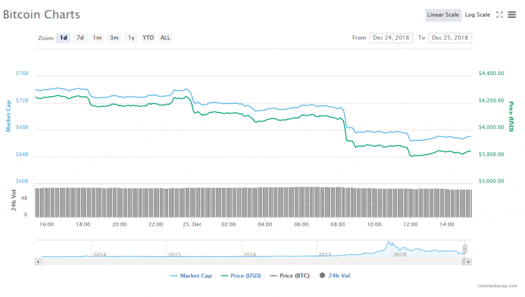
Task: Switch to Linear Scale
Action: [443, 15]
